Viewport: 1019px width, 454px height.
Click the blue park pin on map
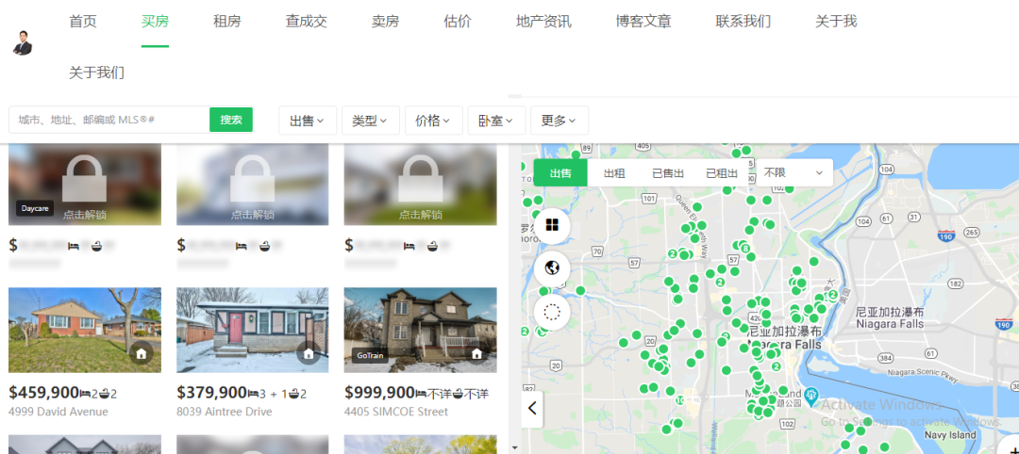(x=811, y=396)
